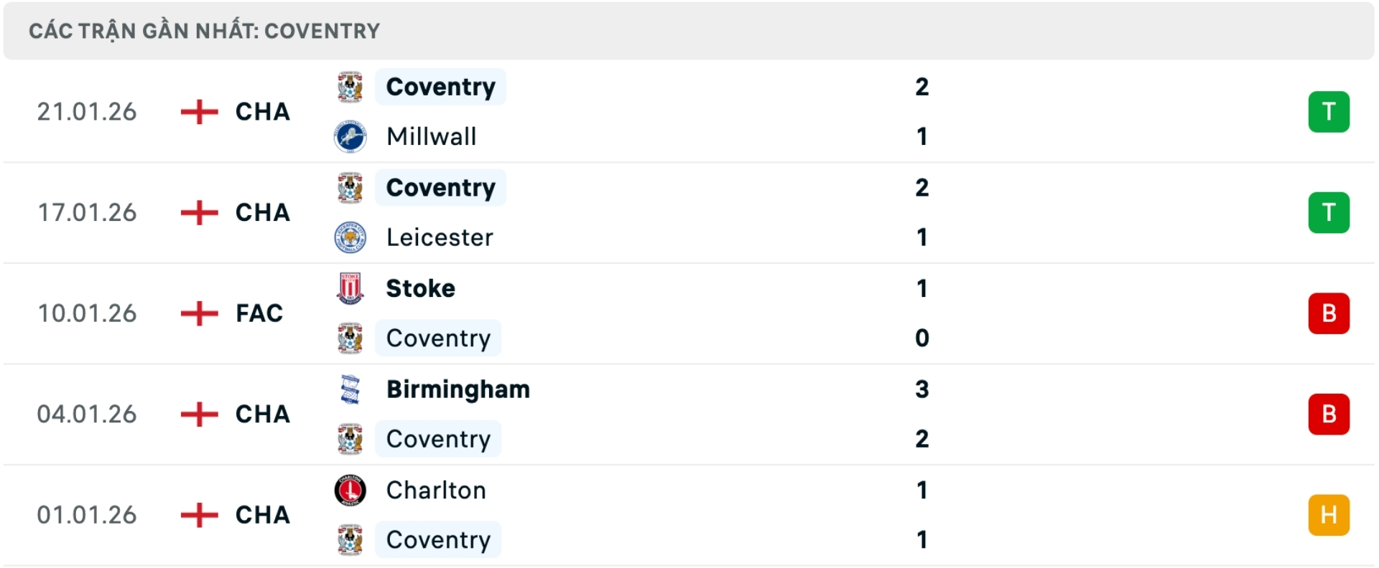This screenshot has width=1379, height=568.
Task: Click the red B badge for the Stoke loss
Action: pyautogui.click(x=1329, y=313)
